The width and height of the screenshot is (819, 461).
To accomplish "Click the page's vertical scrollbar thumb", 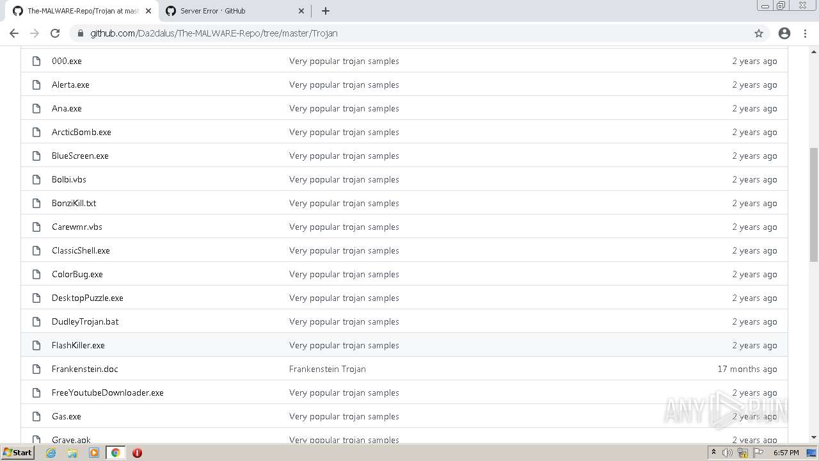I will tap(814, 205).
